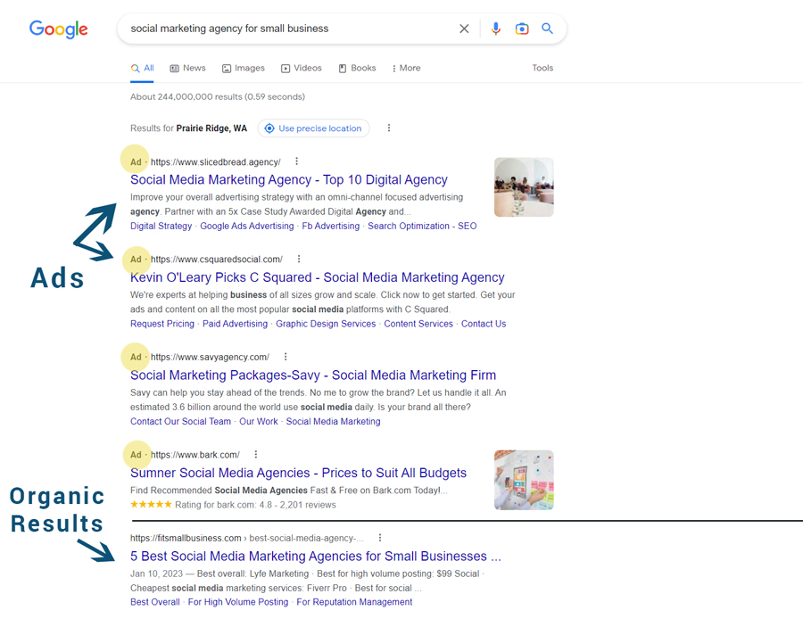
Task: Click the Request Pricing sitelink
Action: click(x=162, y=324)
